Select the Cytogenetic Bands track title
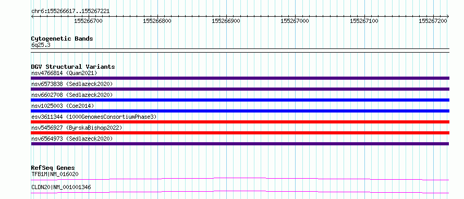464x199 pixels. pyautogui.click(x=62, y=39)
